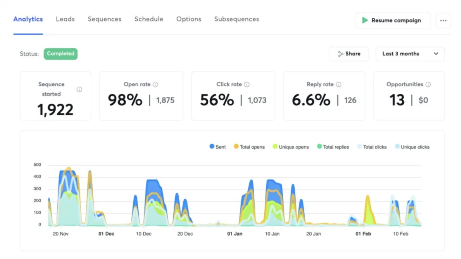Image resolution: width=461 pixels, height=259 pixels.
Task: Click the Resume campaign button
Action: [x=392, y=21]
